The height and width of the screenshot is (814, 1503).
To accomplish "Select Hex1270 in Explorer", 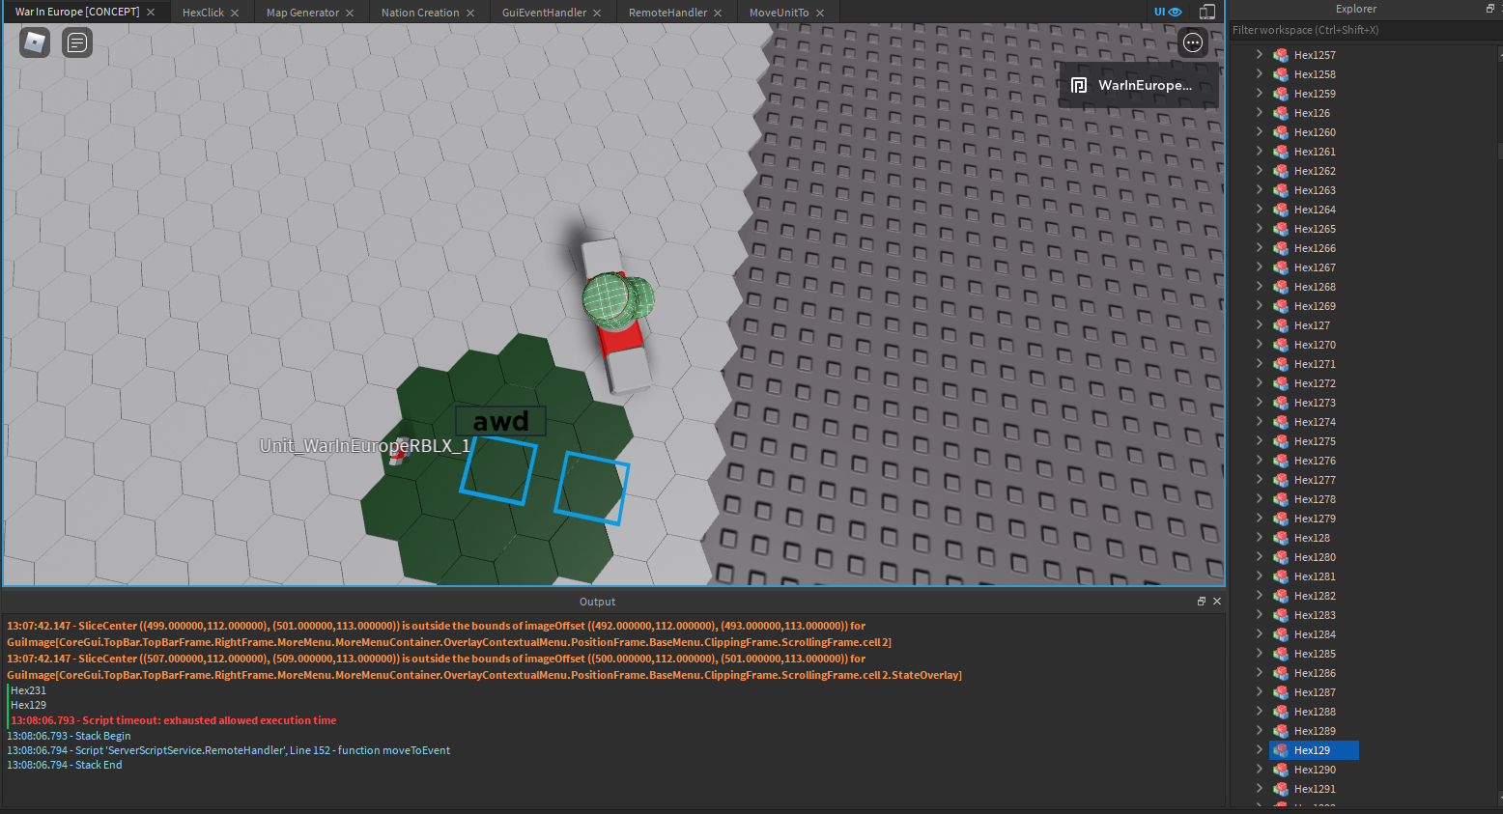I will click(x=1315, y=345).
